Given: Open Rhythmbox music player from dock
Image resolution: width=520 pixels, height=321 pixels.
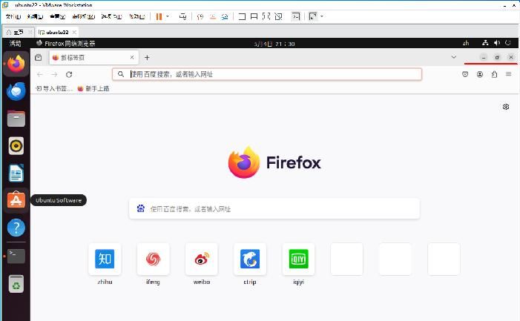Looking at the screenshot, I should (16, 146).
